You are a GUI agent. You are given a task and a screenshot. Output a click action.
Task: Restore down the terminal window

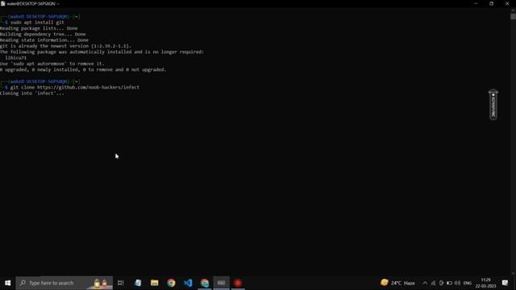pyautogui.click(x=491, y=3)
